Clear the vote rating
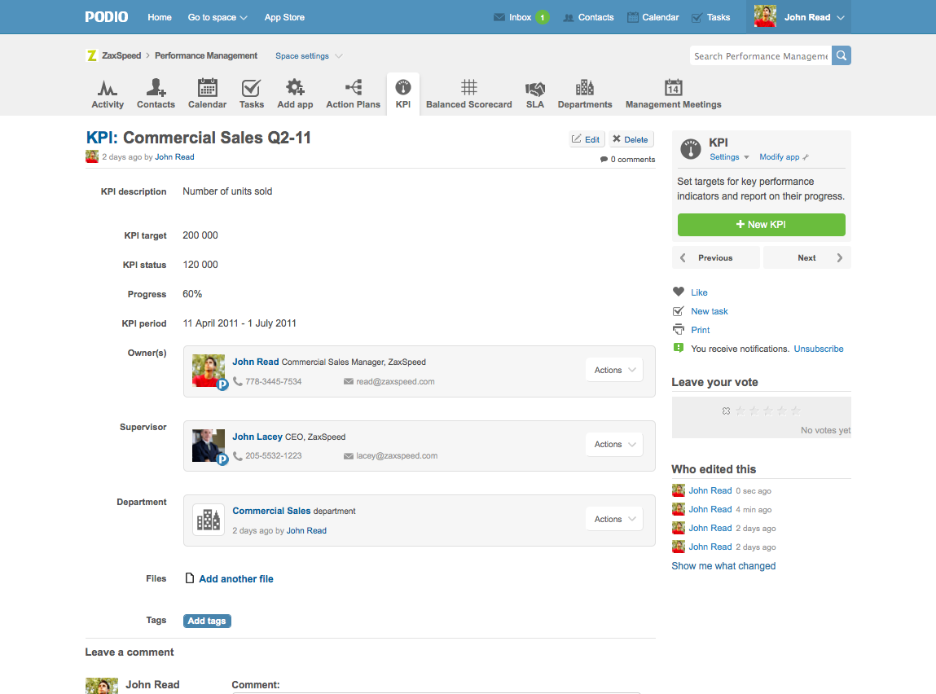 click(x=726, y=411)
